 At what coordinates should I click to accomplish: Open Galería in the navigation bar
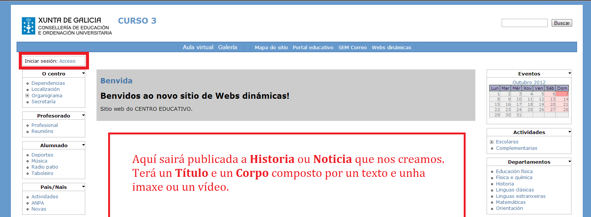point(228,47)
